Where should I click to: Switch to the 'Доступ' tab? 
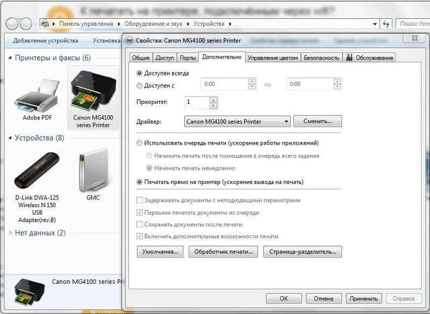pyautogui.click(x=165, y=58)
